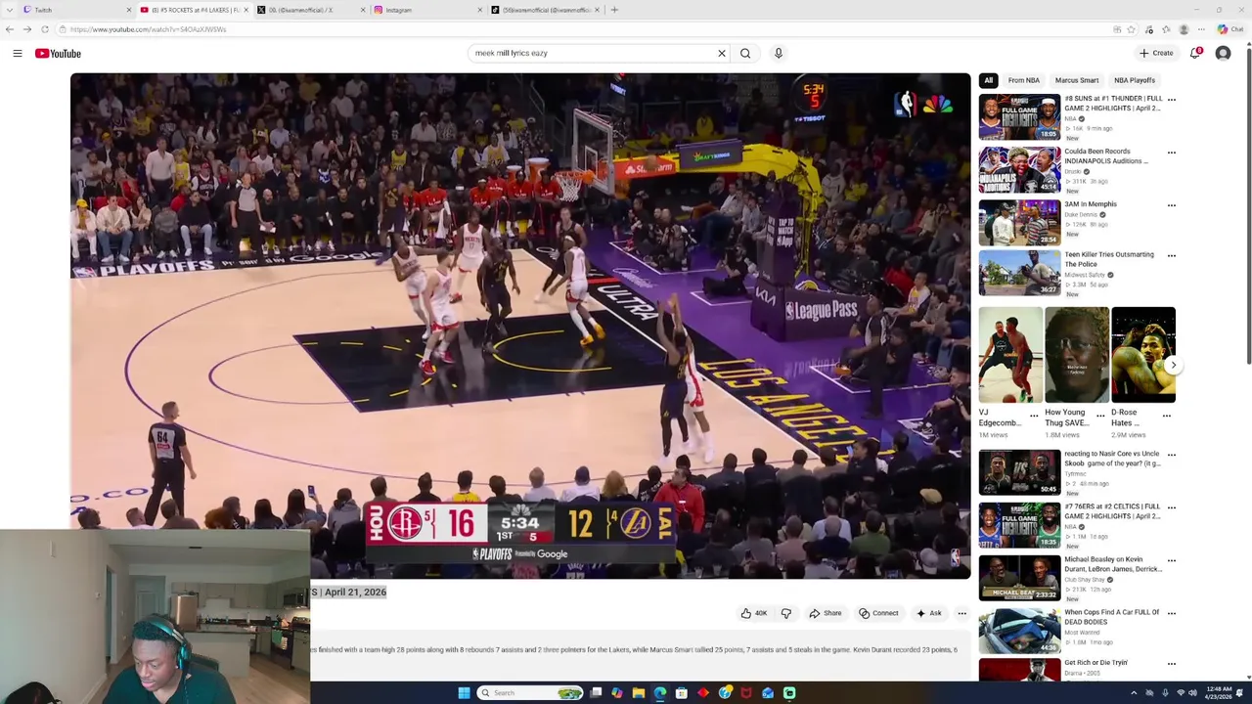This screenshot has width=1252, height=704.
Task: Go back with browser back arrow
Action: [10, 29]
